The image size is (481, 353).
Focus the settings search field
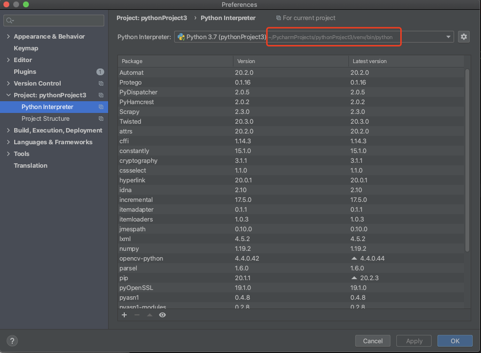pyautogui.click(x=54, y=21)
